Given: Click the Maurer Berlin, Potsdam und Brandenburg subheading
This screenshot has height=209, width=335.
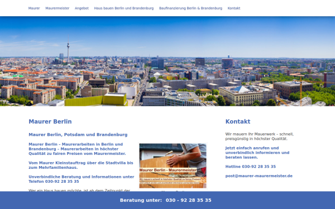Looking at the screenshot, I should 78,134.
